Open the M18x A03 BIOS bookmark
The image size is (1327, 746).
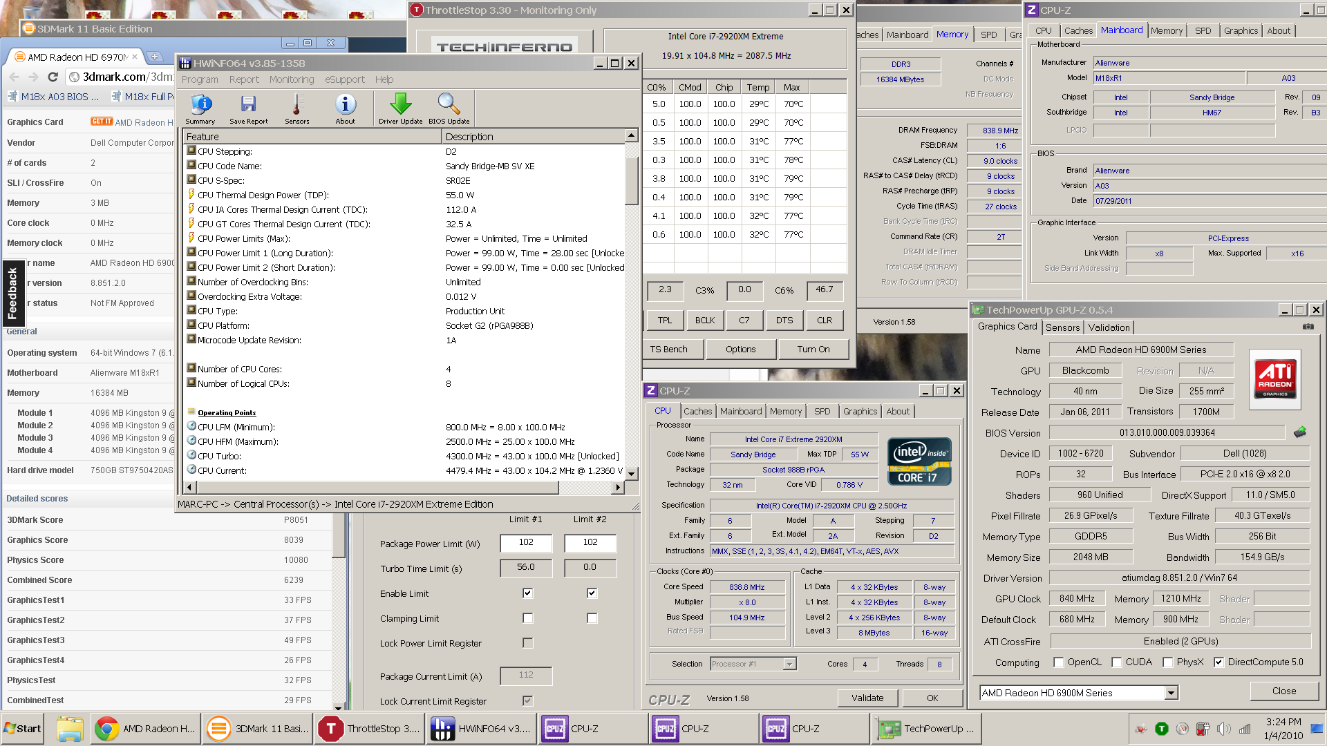53,97
